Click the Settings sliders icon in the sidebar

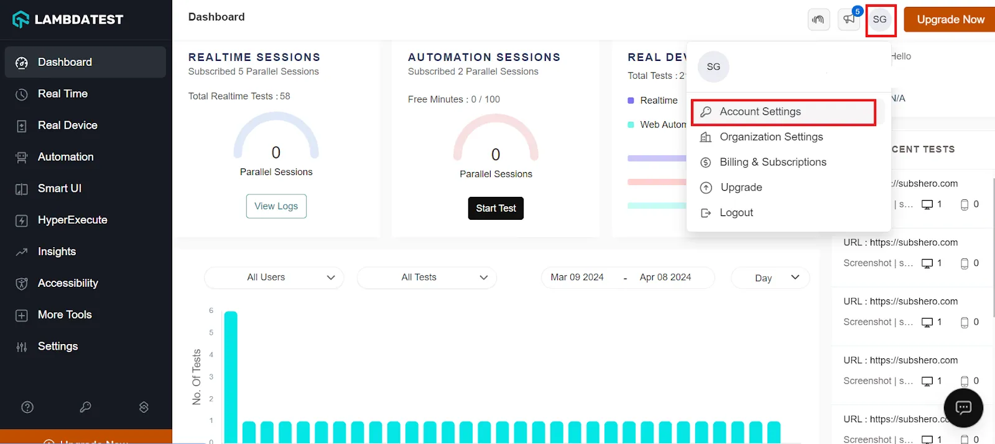(22, 347)
